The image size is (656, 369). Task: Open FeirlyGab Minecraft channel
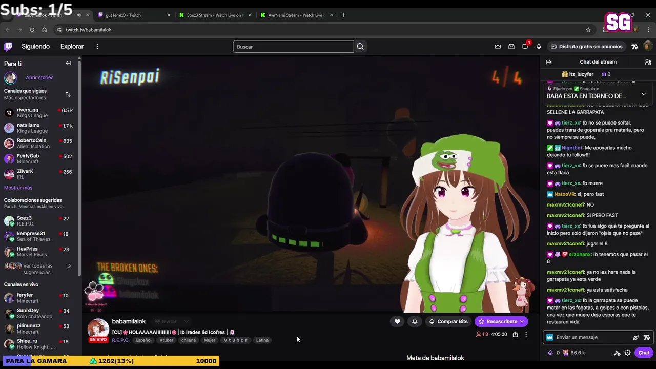[x=38, y=159]
